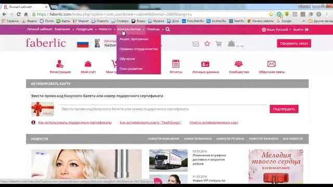The image size is (333, 187).
Task: Bookmark this page with the star icon
Action: click(271, 14)
